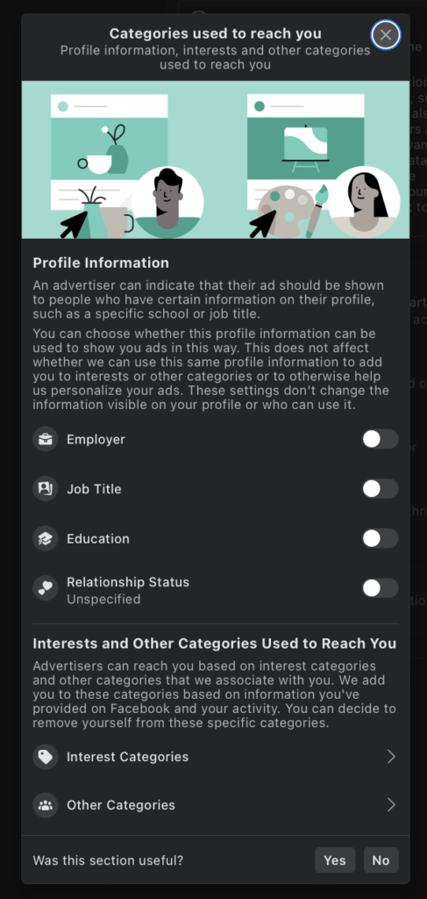Click No for section usefulness feedback
This screenshot has width=427, height=899.
pos(381,860)
